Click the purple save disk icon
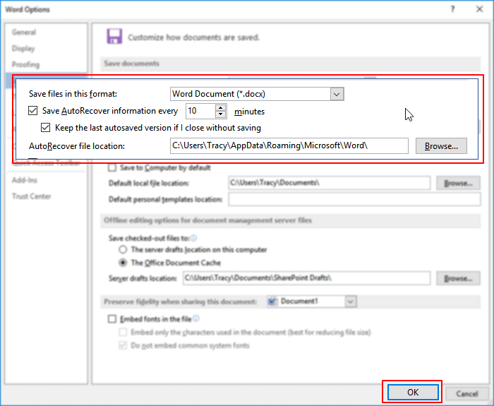The image size is (494, 406). click(x=114, y=36)
